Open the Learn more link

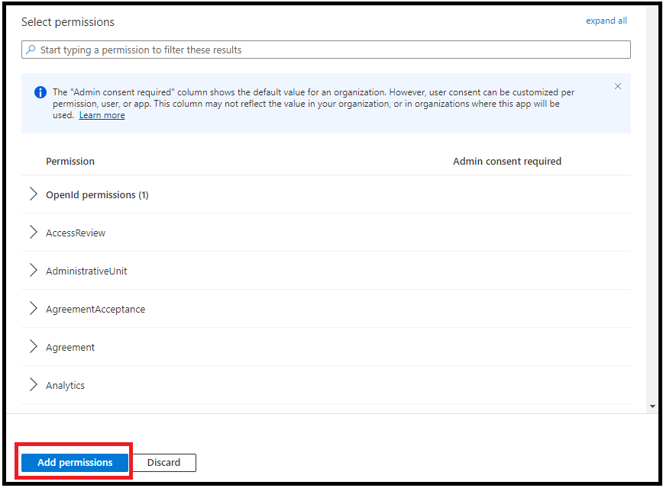[102, 115]
